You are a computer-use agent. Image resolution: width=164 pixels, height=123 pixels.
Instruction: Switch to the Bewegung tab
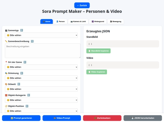coord(116,22)
